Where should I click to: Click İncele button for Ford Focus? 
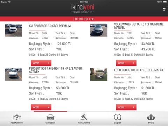point(126,107)
